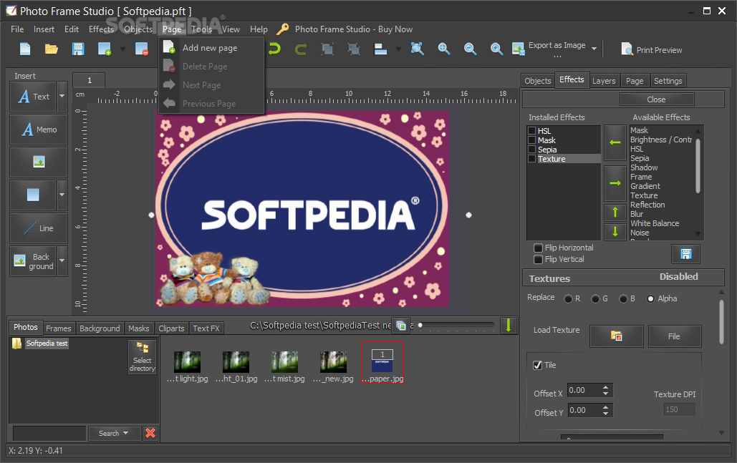
Task: Expand the Text tool dropdown arrow
Action: 62,97
